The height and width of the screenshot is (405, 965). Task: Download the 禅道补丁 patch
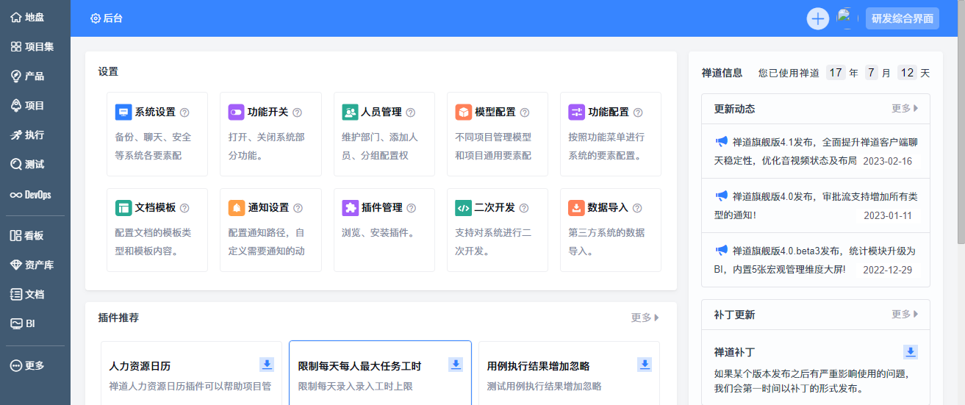pos(911,352)
